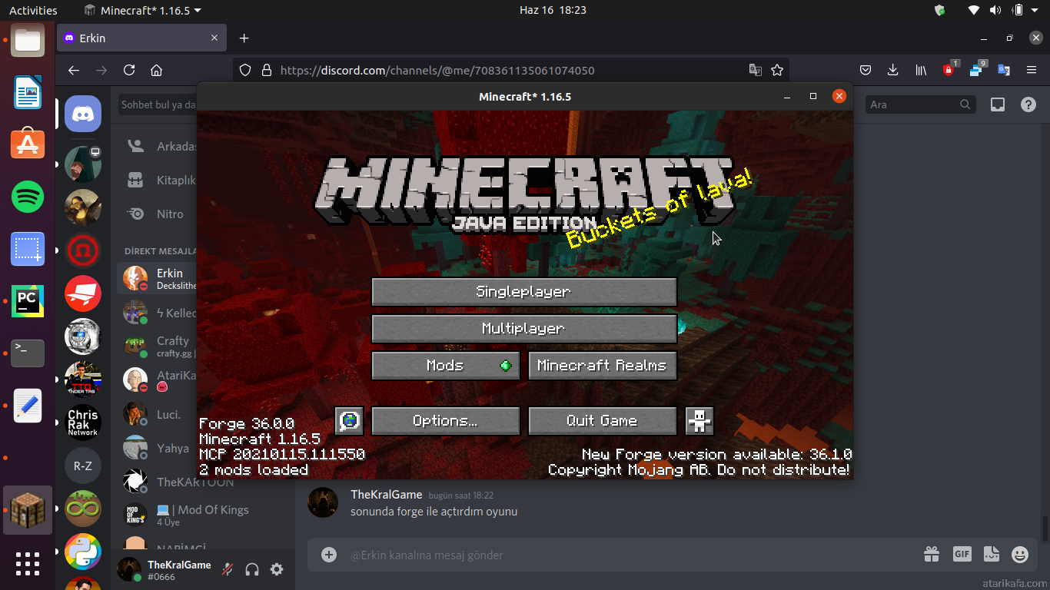The height and width of the screenshot is (590, 1050).
Task: Open the Luci. direct message
Action: [x=158, y=414]
